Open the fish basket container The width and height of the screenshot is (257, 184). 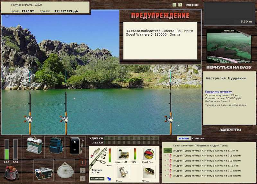click(43, 173)
